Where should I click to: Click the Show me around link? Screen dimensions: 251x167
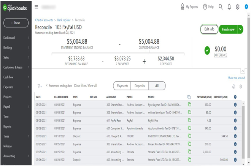point(236,78)
